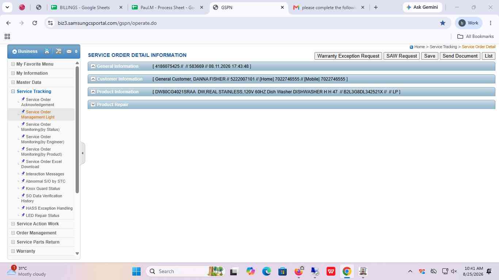The image size is (499, 280).
Task: Reload the page with the refresh icon
Action: tap(35, 23)
